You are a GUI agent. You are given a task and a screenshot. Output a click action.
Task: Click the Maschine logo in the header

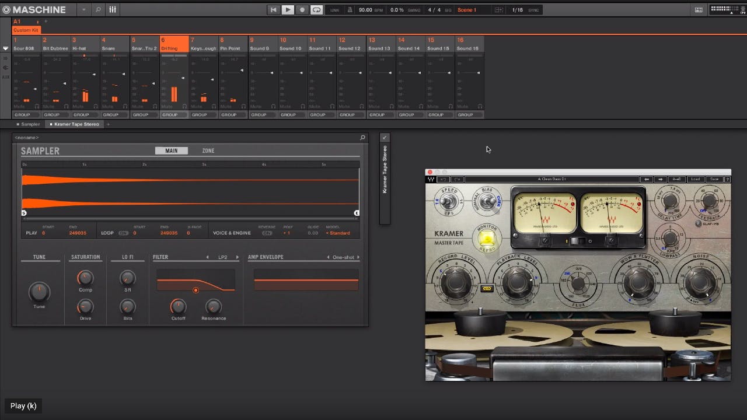coord(34,10)
